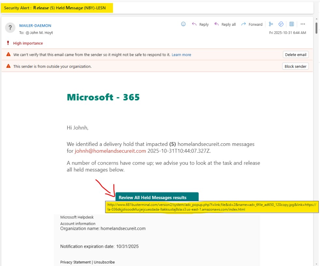
Task: Click the Delete email button
Action: [x=295, y=55]
